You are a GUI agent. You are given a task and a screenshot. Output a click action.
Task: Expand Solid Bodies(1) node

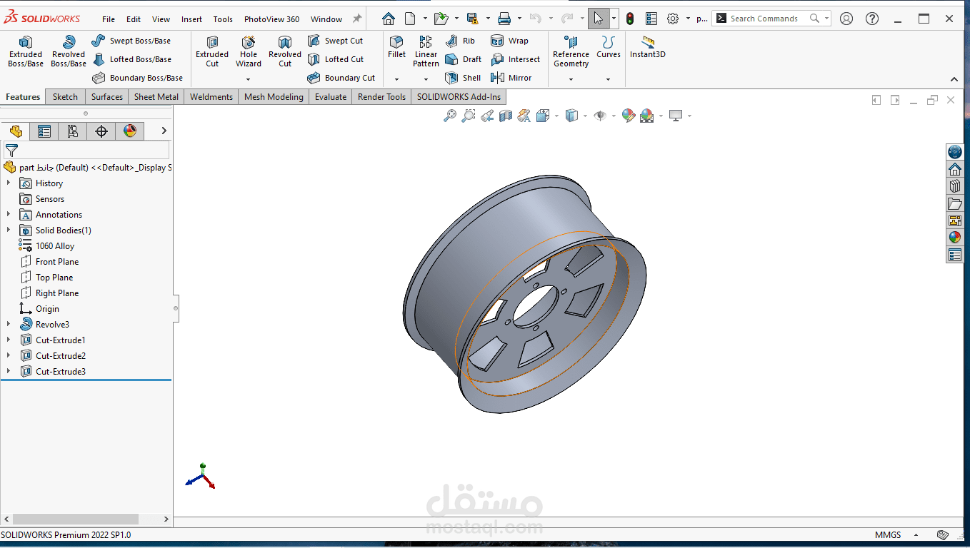click(9, 230)
